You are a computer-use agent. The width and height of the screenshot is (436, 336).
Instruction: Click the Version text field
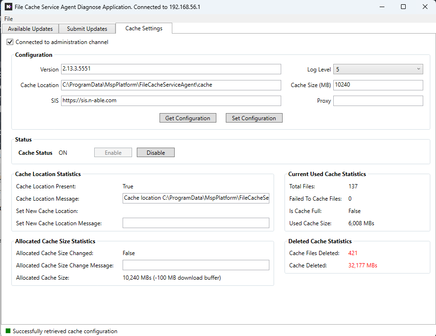click(x=170, y=69)
